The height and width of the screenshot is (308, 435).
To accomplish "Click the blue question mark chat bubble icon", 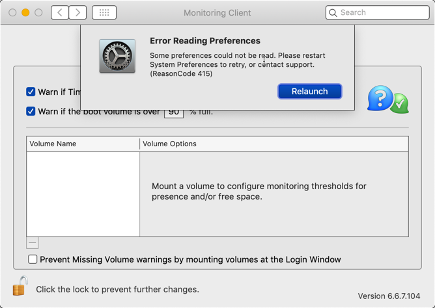I will pos(380,98).
